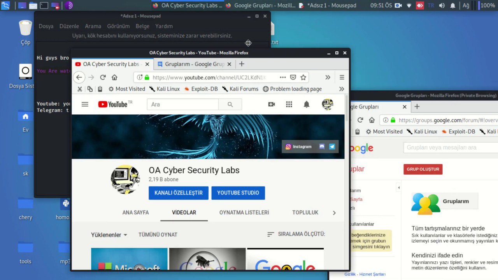Open the volume speaker tray icon
The height and width of the screenshot is (280, 498).
pyautogui.click(x=442, y=5)
